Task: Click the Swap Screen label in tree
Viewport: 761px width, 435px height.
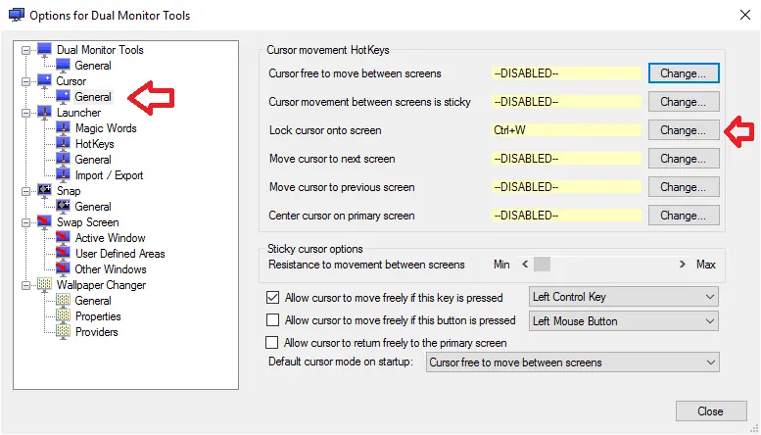Action: pos(87,222)
